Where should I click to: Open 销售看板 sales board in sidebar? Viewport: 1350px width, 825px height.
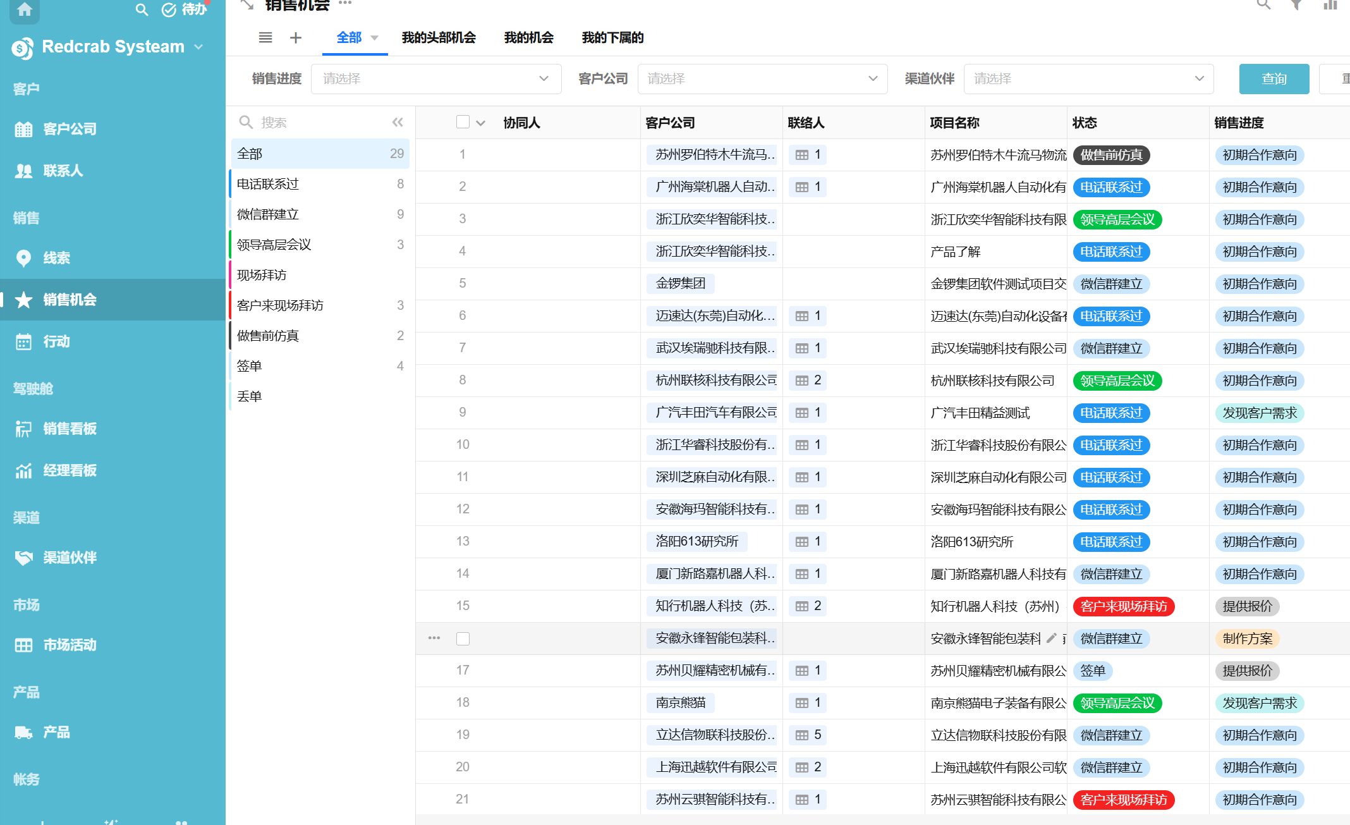point(70,429)
